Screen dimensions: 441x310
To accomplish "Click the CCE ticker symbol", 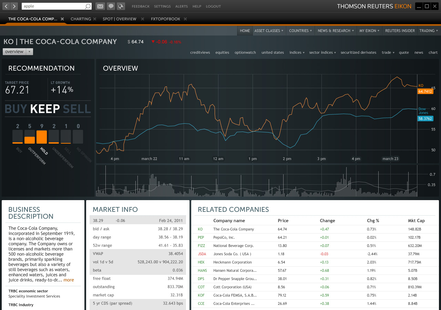I will tap(201, 303).
